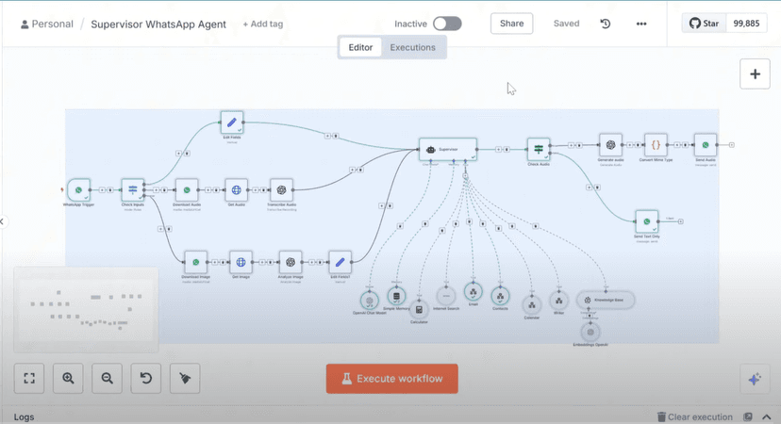Switch to the Executions tab
This screenshot has height=424, width=781.
[412, 47]
